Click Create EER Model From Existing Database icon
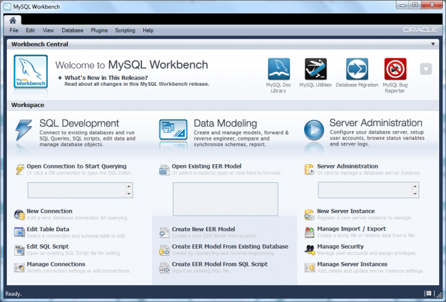The height and width of the screenshot is (302, 446). 165,250
